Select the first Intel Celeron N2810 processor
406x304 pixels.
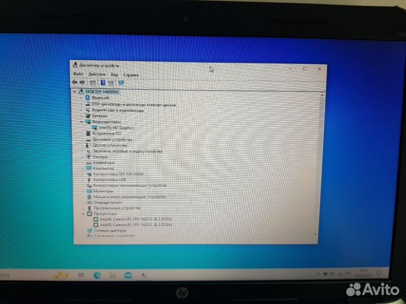click(133, 219)
